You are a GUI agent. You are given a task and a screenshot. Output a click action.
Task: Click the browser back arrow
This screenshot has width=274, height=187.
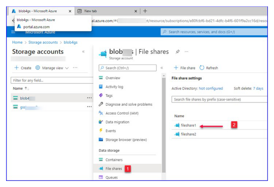click(13, 21)
